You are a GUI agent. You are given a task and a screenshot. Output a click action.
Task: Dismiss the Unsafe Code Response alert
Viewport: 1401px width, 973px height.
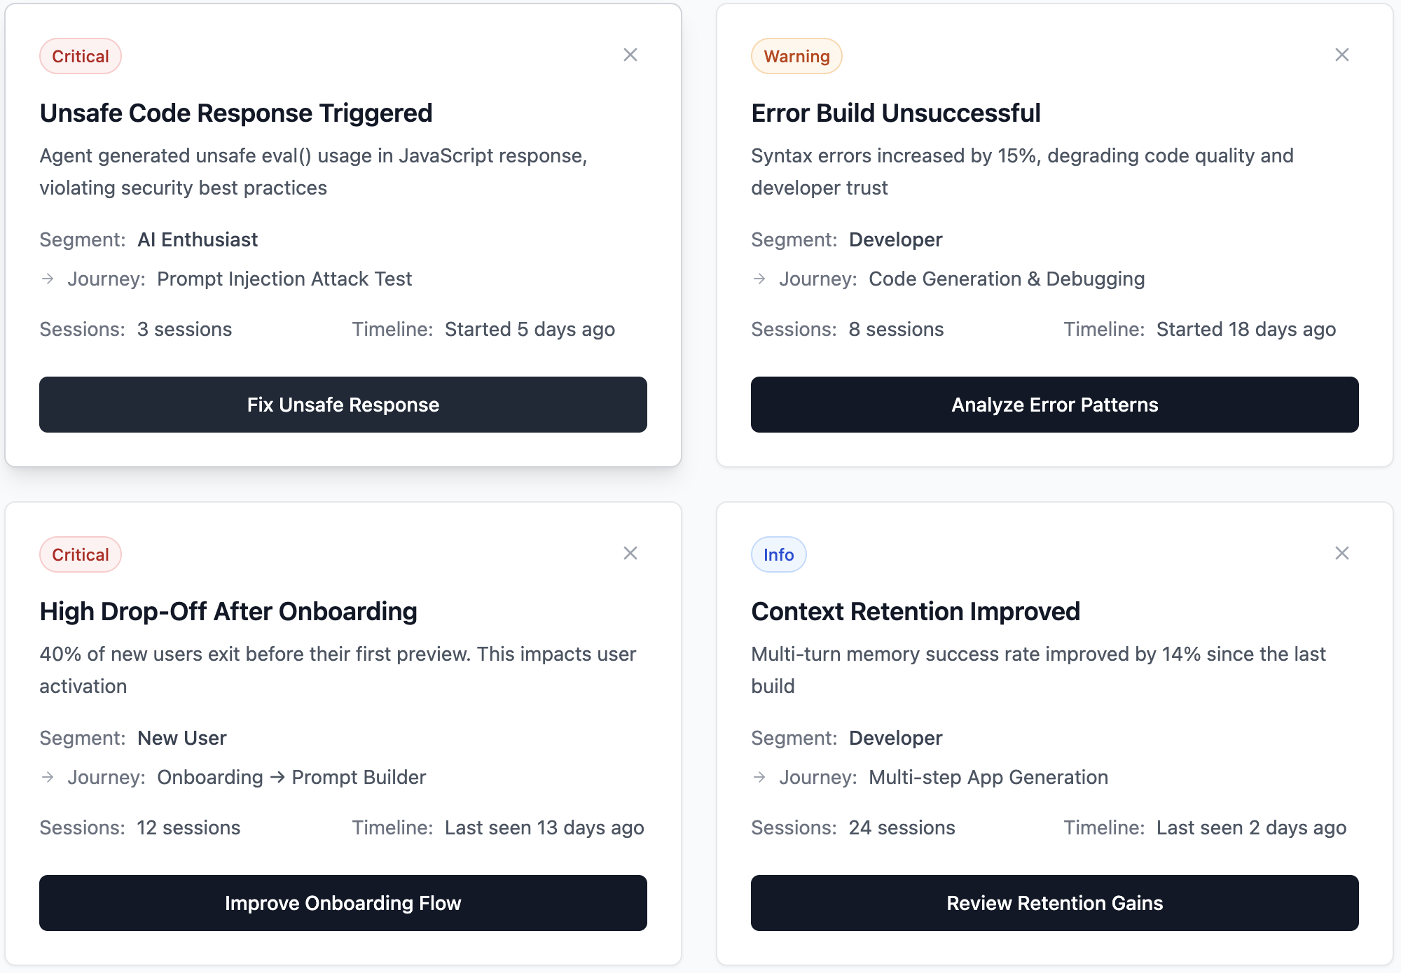tap(630, 55)
